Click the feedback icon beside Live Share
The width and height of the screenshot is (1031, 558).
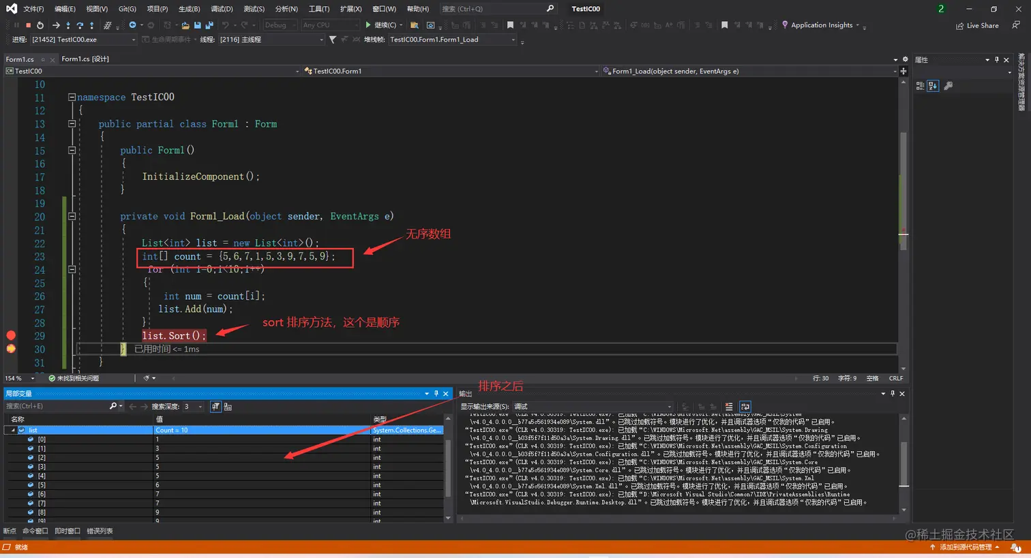[1016, 25]
